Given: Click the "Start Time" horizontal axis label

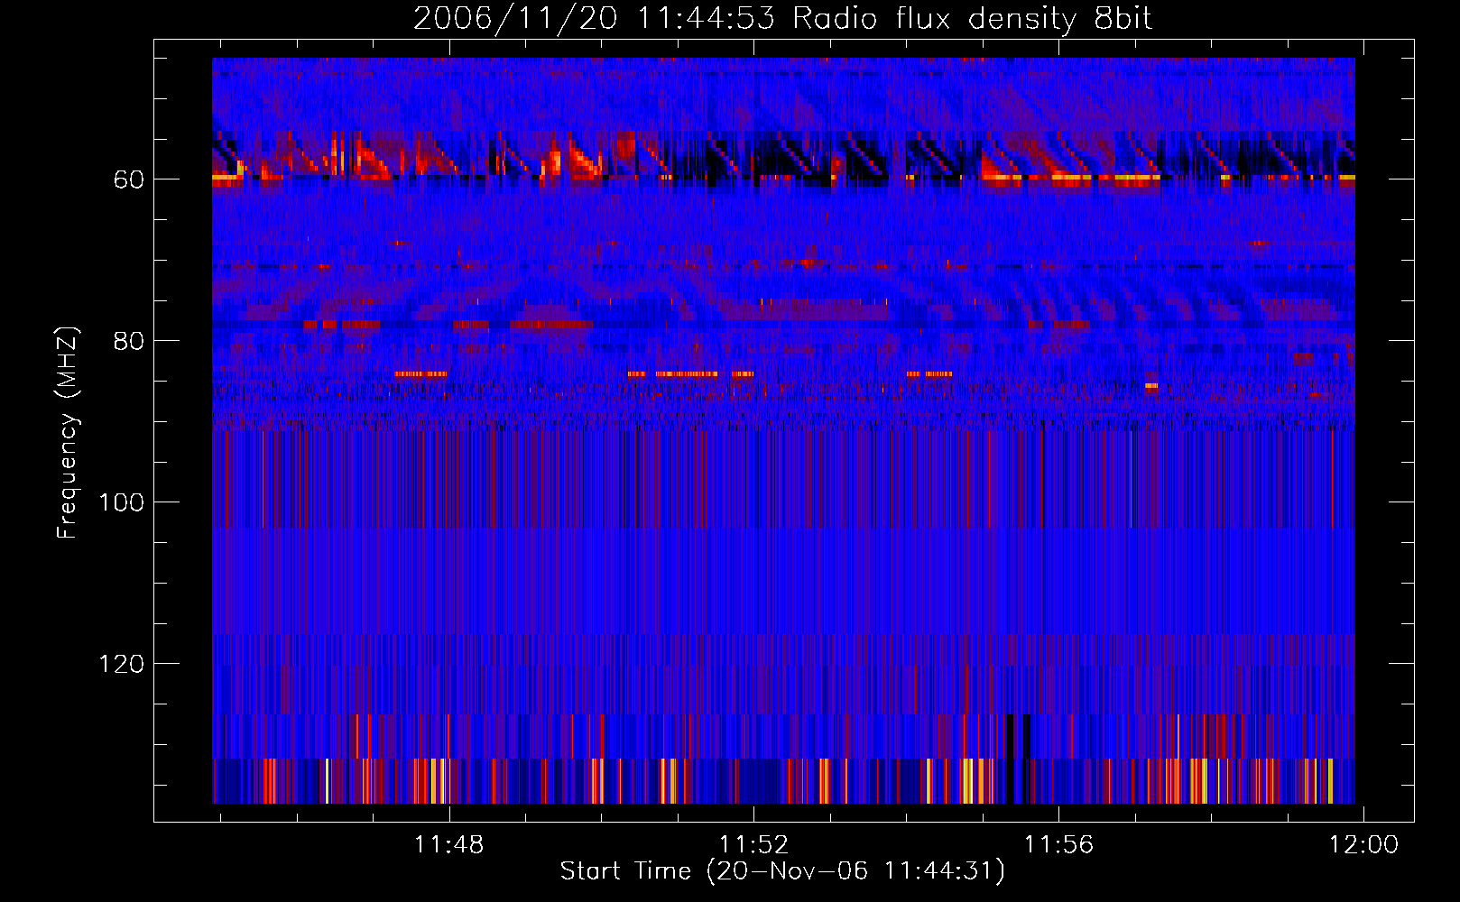Looking at the screenshot, I should tap(781, 871).
